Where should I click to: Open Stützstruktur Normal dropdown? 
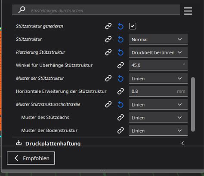[x=158, y=39]
